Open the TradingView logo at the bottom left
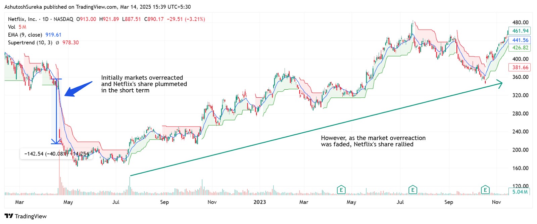537x224 pixels. [26, 216]
